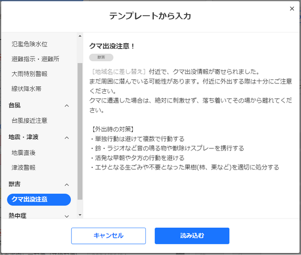Viewport: 301px width, 255px height.
Task: Click the ［地域名に差し替え］ placeholder text
Action: (119, 72)
